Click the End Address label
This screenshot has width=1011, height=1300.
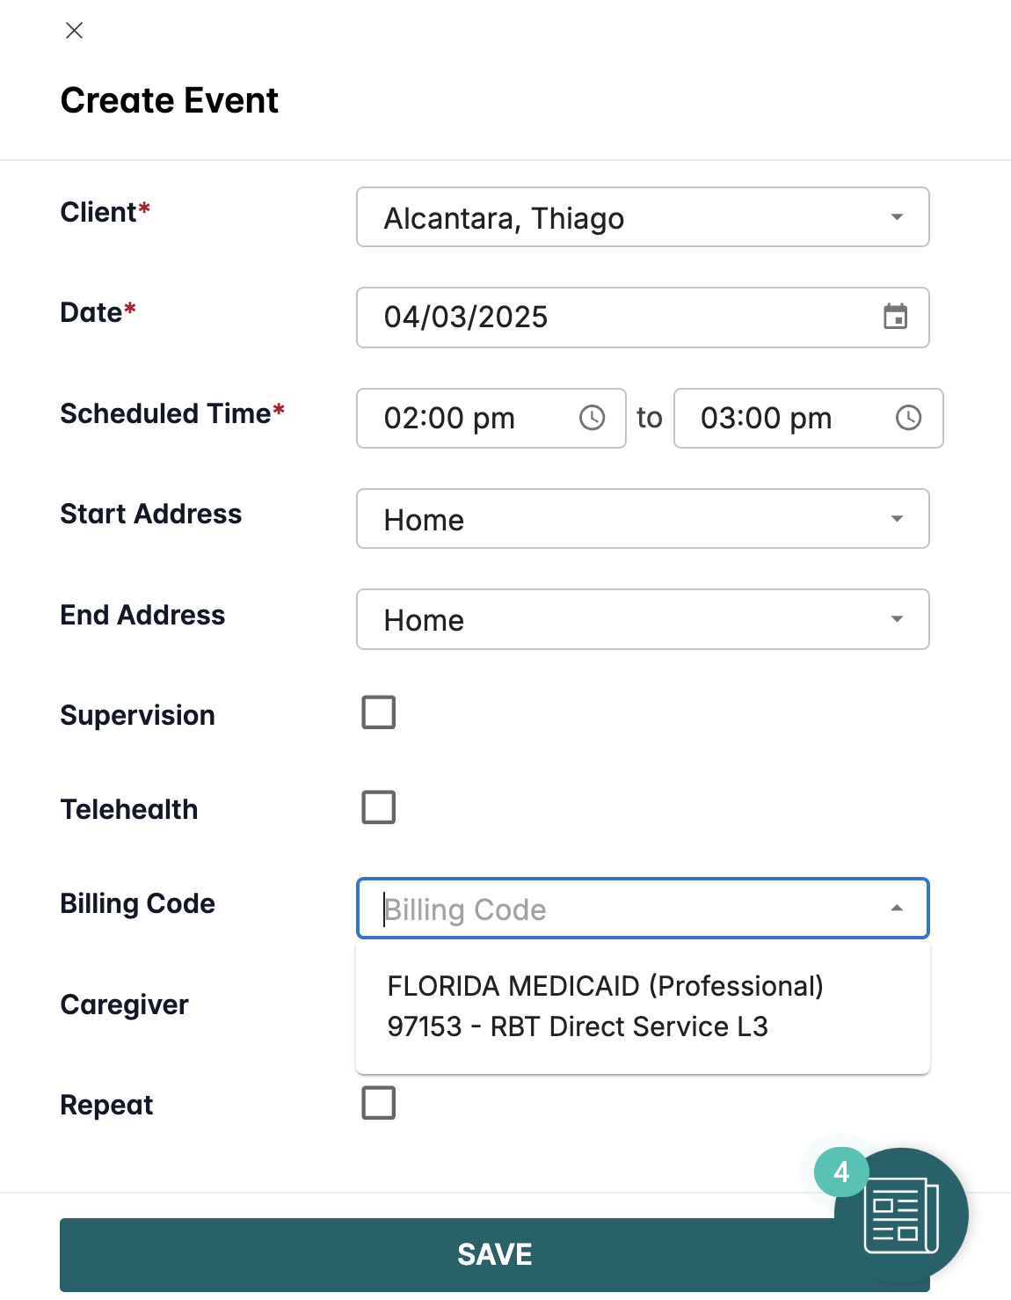[142, 615]
